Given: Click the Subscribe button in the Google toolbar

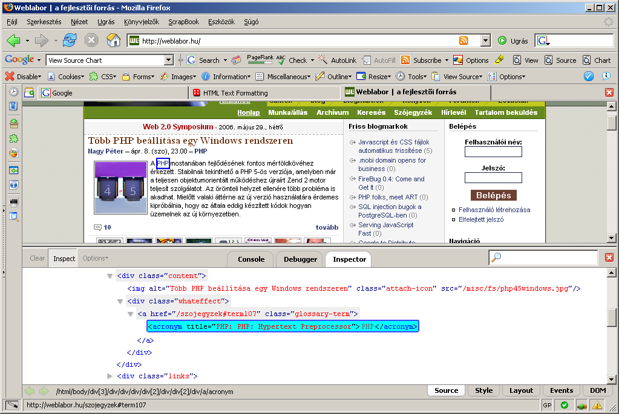Looking at the screenshot, I should (421, 60).
